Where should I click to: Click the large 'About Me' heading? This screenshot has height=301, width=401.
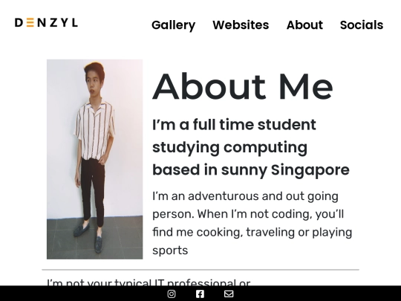(243, 86)
